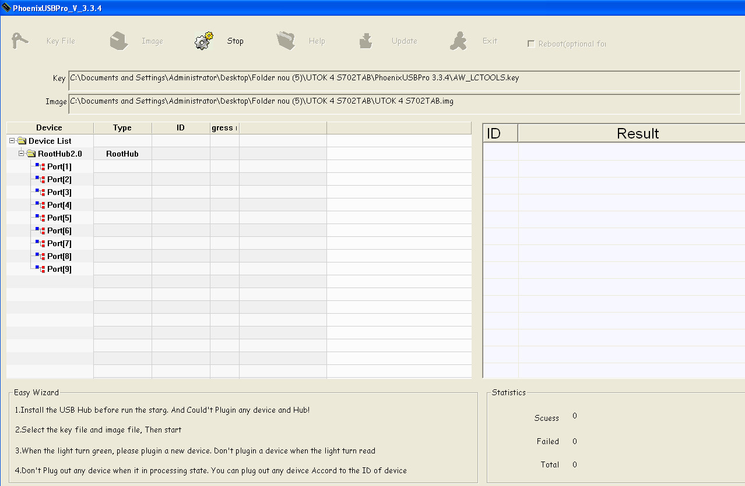Select the Port[5] tree item
745x486 pixels.
59,218
